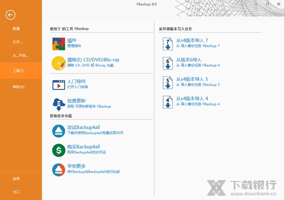Click 购买Backup4all的许可证 description text

point(87,152)
